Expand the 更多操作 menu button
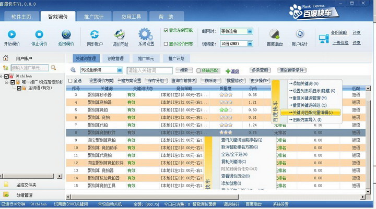 (x=259, y=81)
